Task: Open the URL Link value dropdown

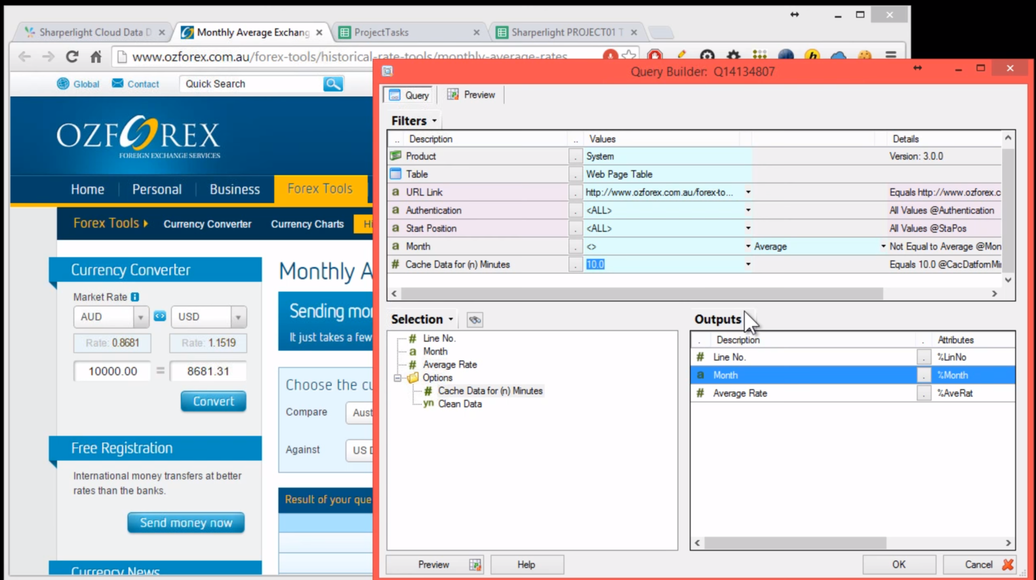Action: [747, 192]
